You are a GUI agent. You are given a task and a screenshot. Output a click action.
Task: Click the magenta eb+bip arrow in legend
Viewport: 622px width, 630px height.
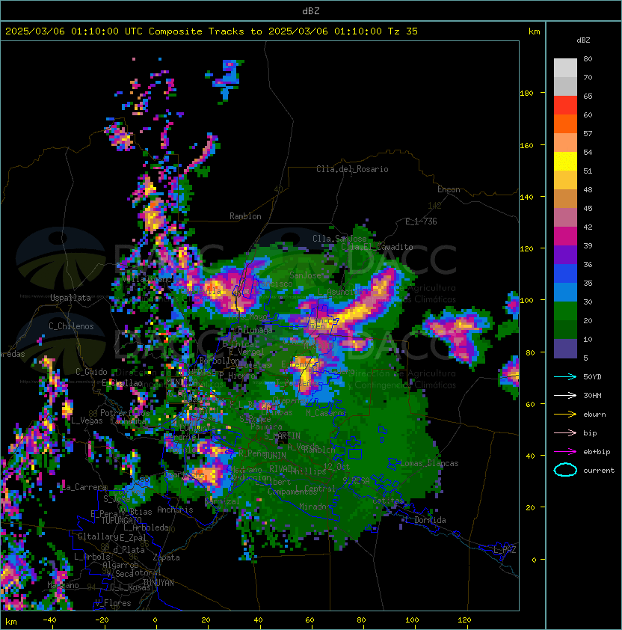pyautogui.click(x=565, y=452)
